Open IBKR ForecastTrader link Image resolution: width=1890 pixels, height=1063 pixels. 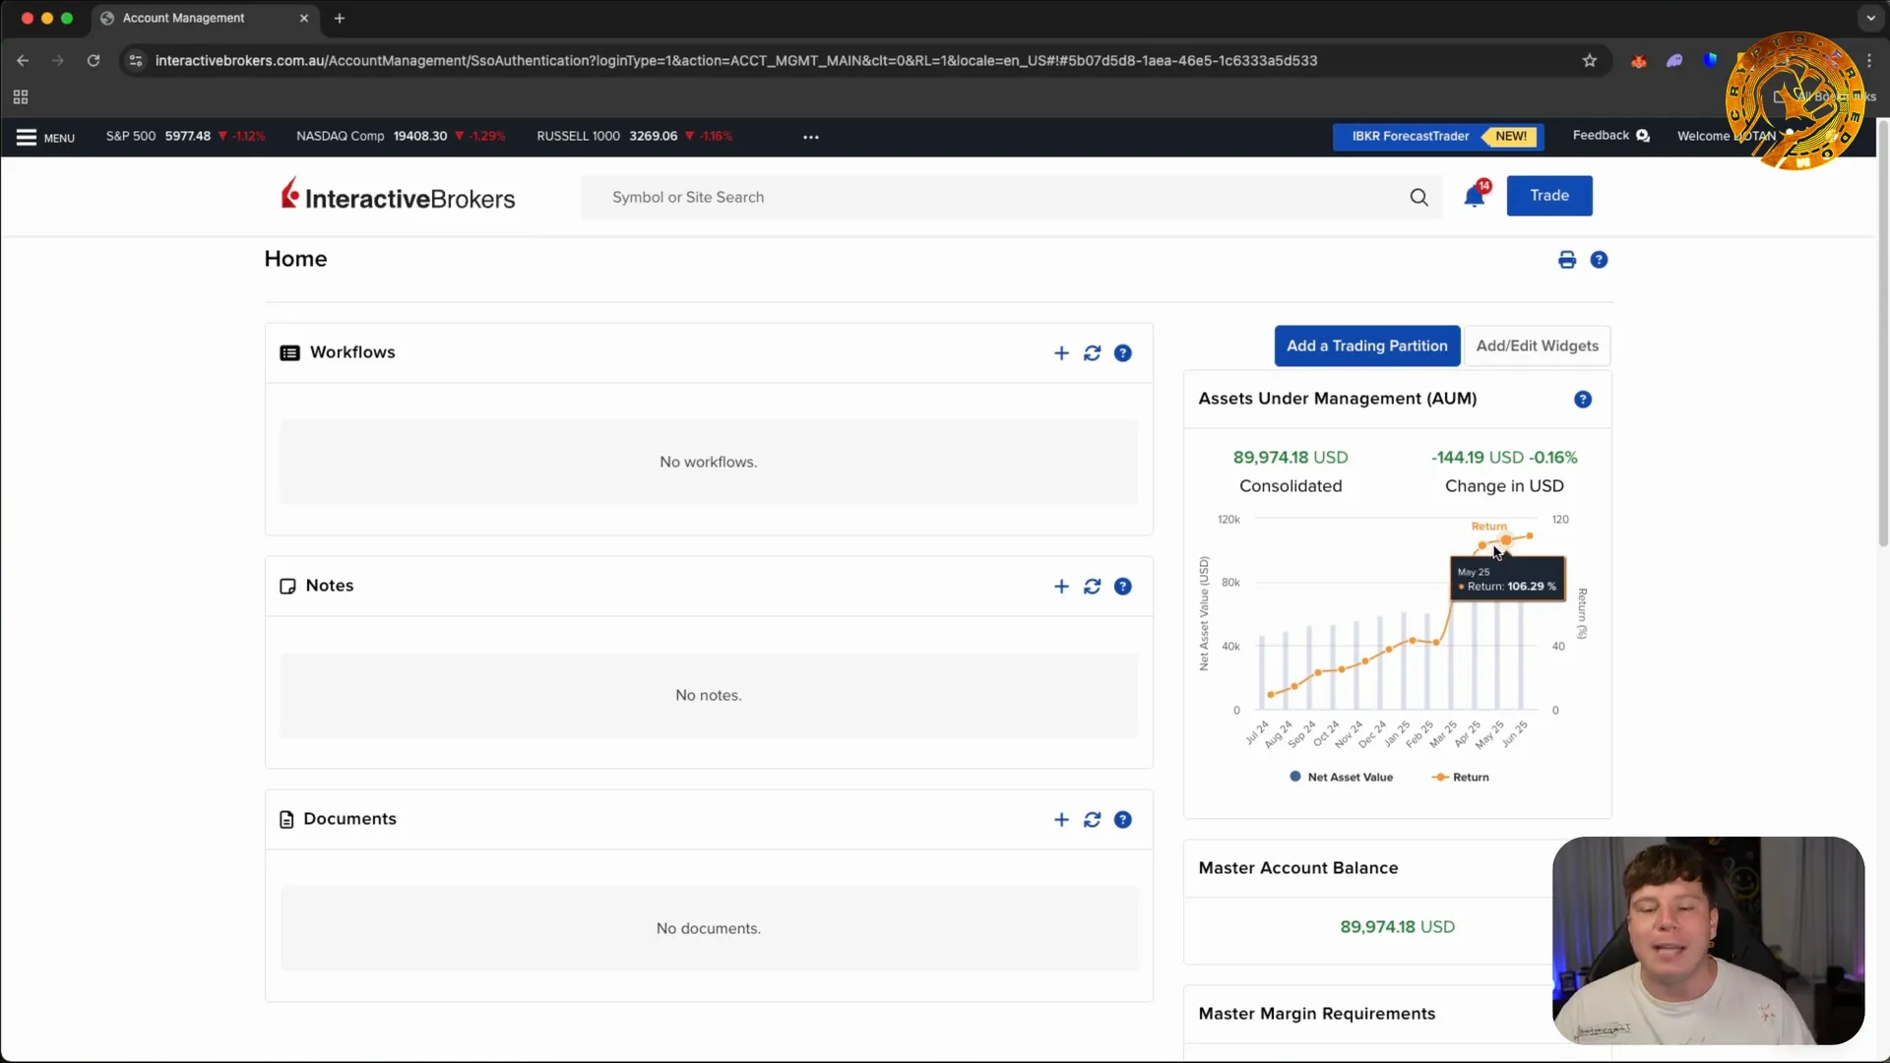click(1438, 137)
